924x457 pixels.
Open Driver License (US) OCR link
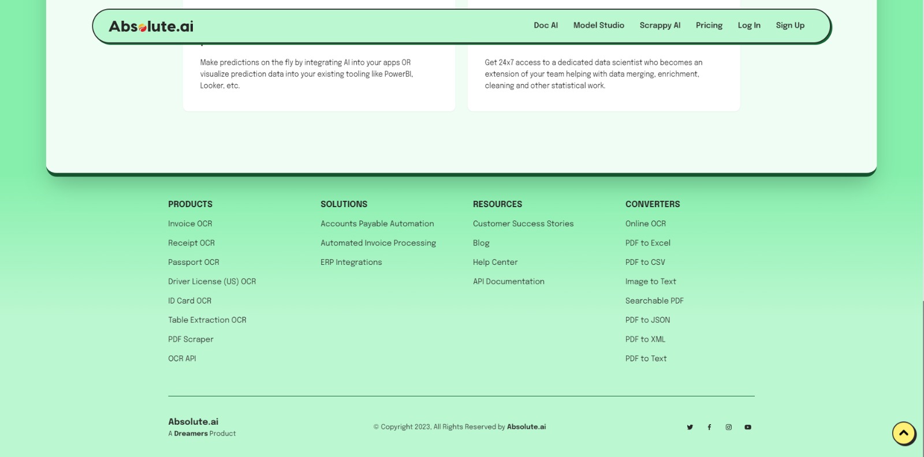tap(212, 282)
